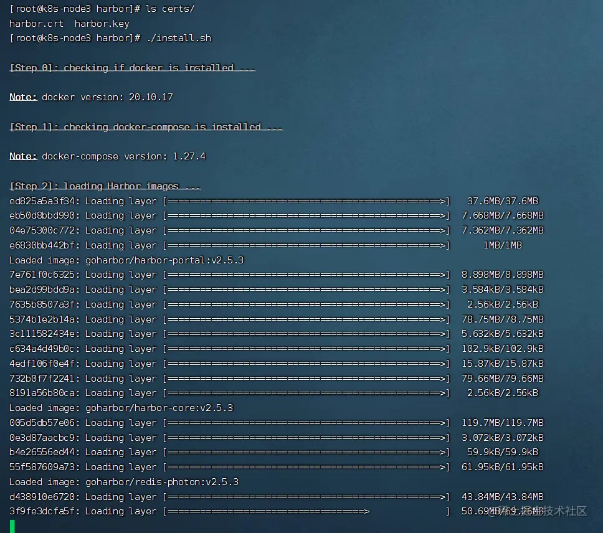Click the full progress bar for ed825a5a3f34
This screenshot has width=603, height=533.
tap(306, 201)
